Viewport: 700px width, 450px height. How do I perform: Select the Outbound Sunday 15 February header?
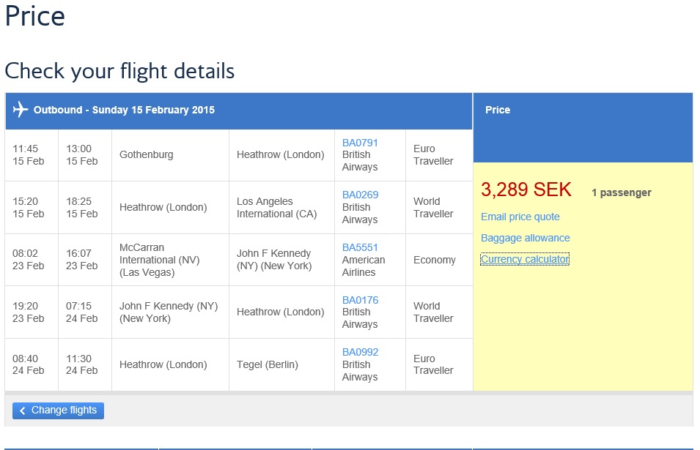239,110
